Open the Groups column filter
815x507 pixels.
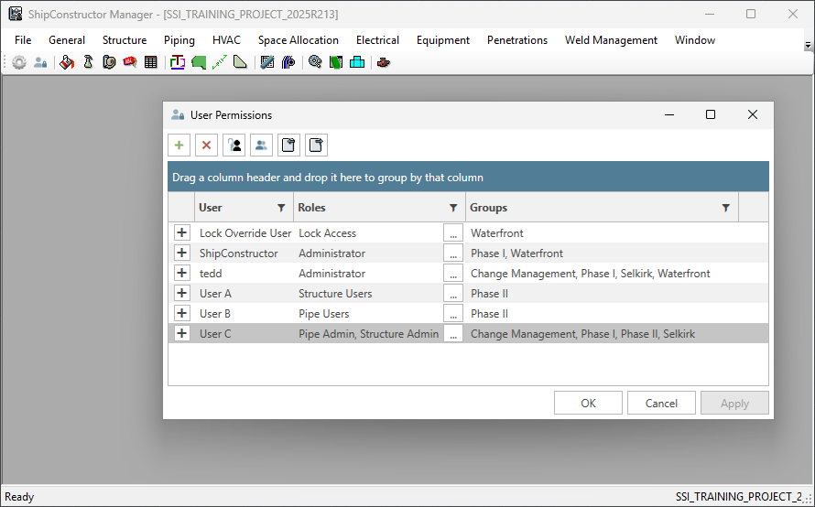click(726, 208)
